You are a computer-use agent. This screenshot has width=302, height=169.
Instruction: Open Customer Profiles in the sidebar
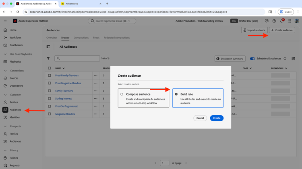click(14, 102)
